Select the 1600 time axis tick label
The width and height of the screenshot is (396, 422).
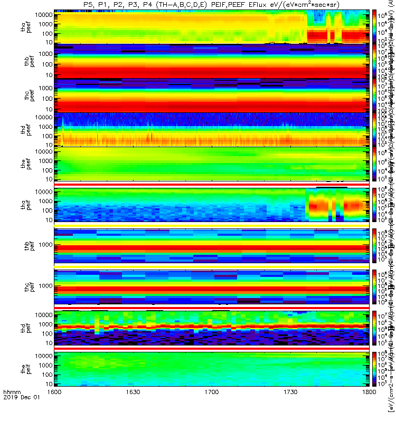tap(54, 392)
